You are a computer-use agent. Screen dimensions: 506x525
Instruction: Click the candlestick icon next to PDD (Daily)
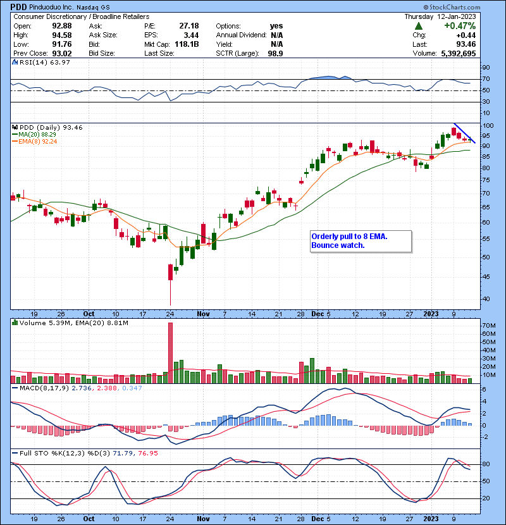(15, 127)
